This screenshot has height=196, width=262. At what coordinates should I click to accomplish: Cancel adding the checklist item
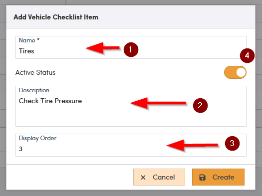[159, 177]
